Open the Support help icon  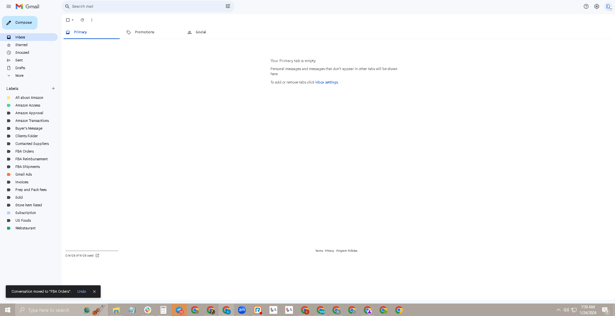[586, 6]
